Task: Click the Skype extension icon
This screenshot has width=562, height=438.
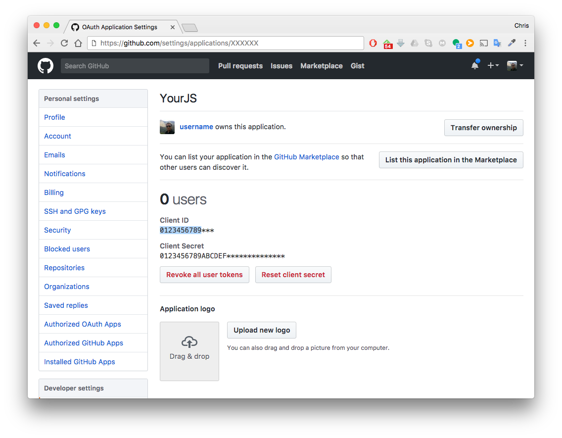Action: pyautogui.click(x=428, y=43)
